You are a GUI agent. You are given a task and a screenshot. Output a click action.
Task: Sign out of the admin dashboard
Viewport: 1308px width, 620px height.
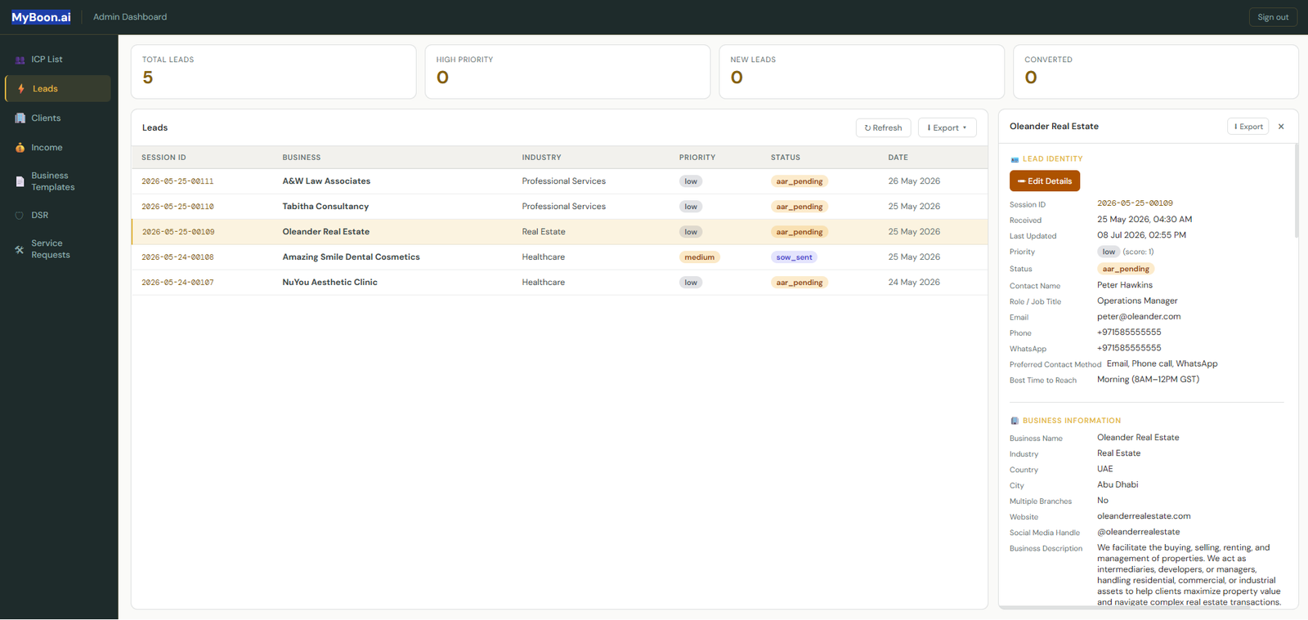pyautogui.click(x=1273, y=17)
